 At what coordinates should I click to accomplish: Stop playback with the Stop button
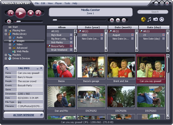tap(31, 13)
